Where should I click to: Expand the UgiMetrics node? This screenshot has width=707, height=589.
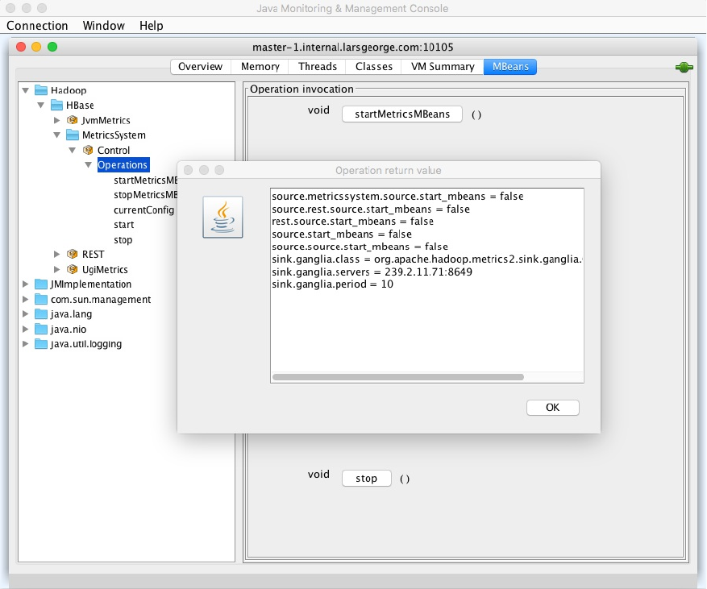click(x=56, y=269)
